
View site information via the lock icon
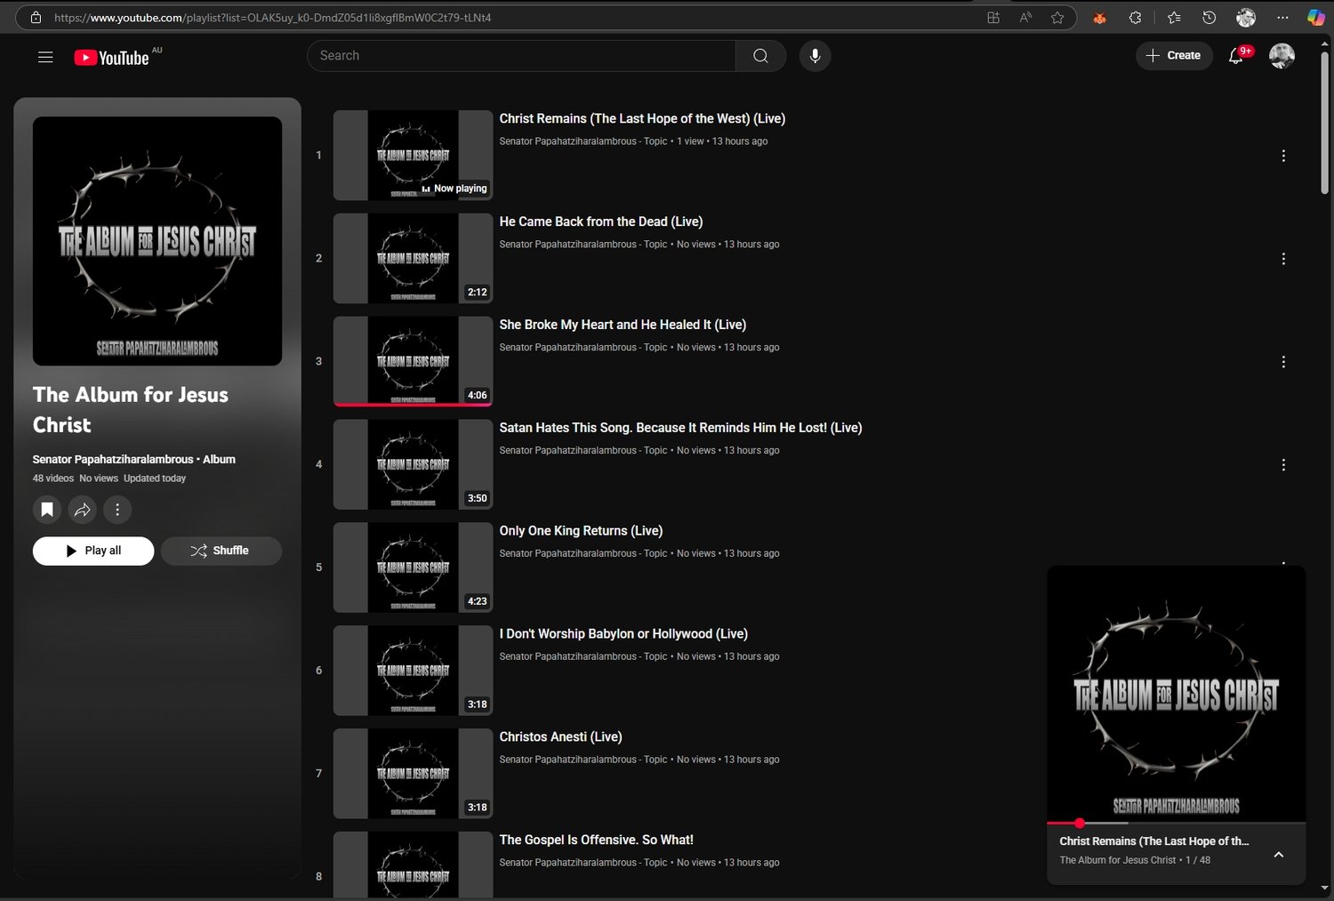coord(36,18)
